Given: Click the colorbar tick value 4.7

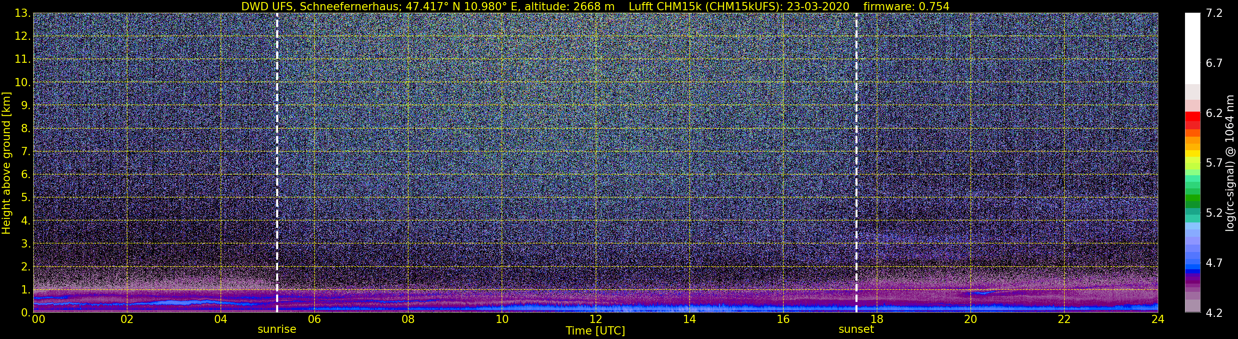Looking at the screenshot, I should (x=1214, y=263).
